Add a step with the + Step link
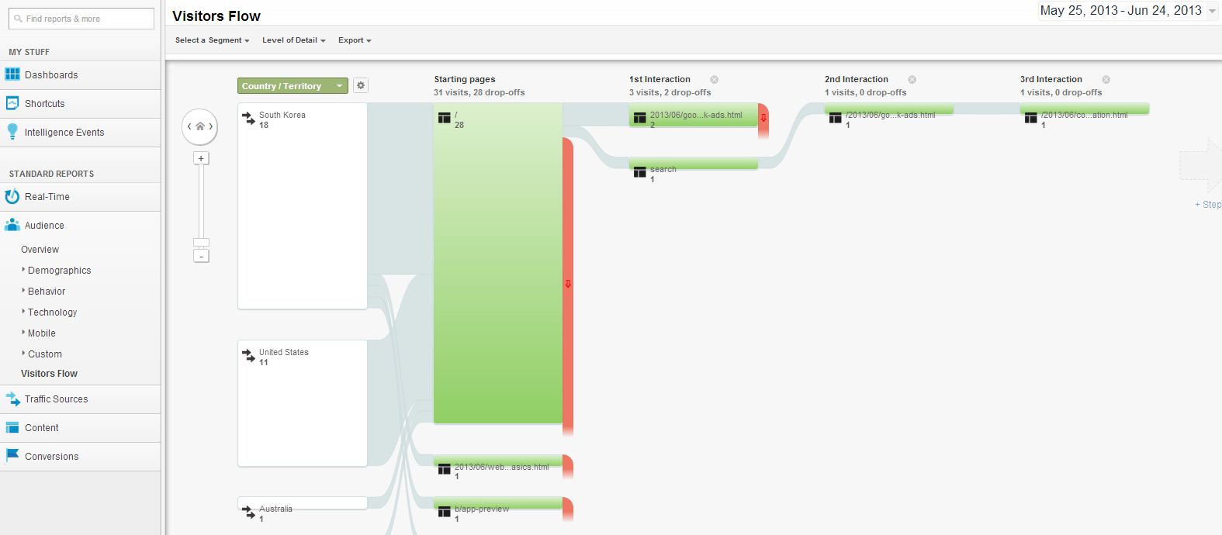This screenshot has width=1222, height=535. click(x=1206, y=205)
